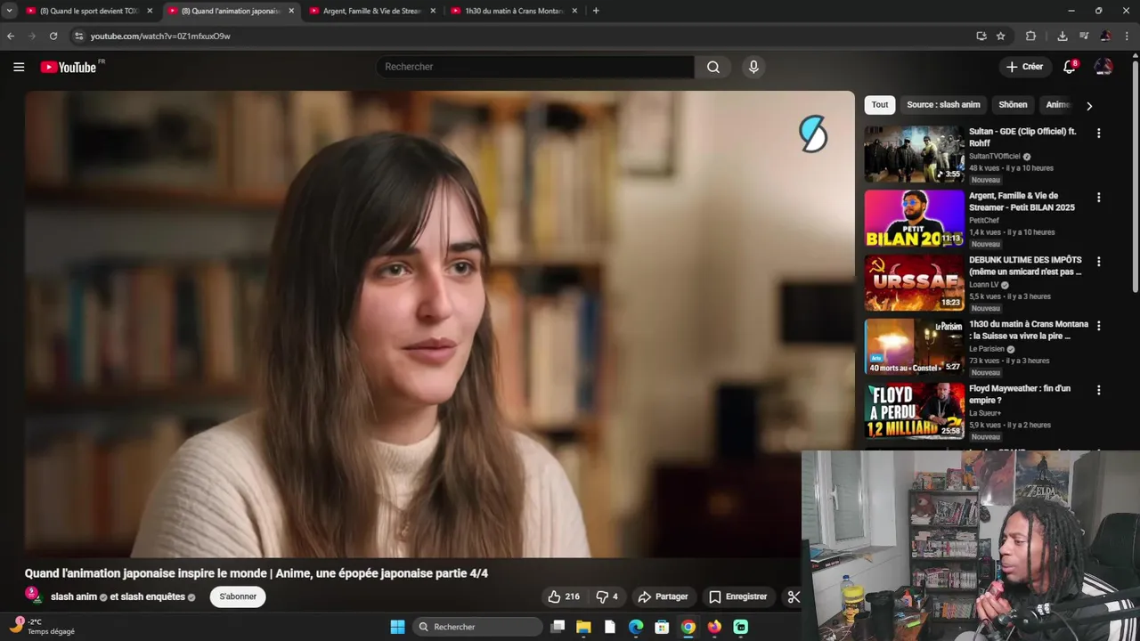Screen dimensions: 1140x641
Task: Start voice search with the microphone
Action: (x=753, y=67)
